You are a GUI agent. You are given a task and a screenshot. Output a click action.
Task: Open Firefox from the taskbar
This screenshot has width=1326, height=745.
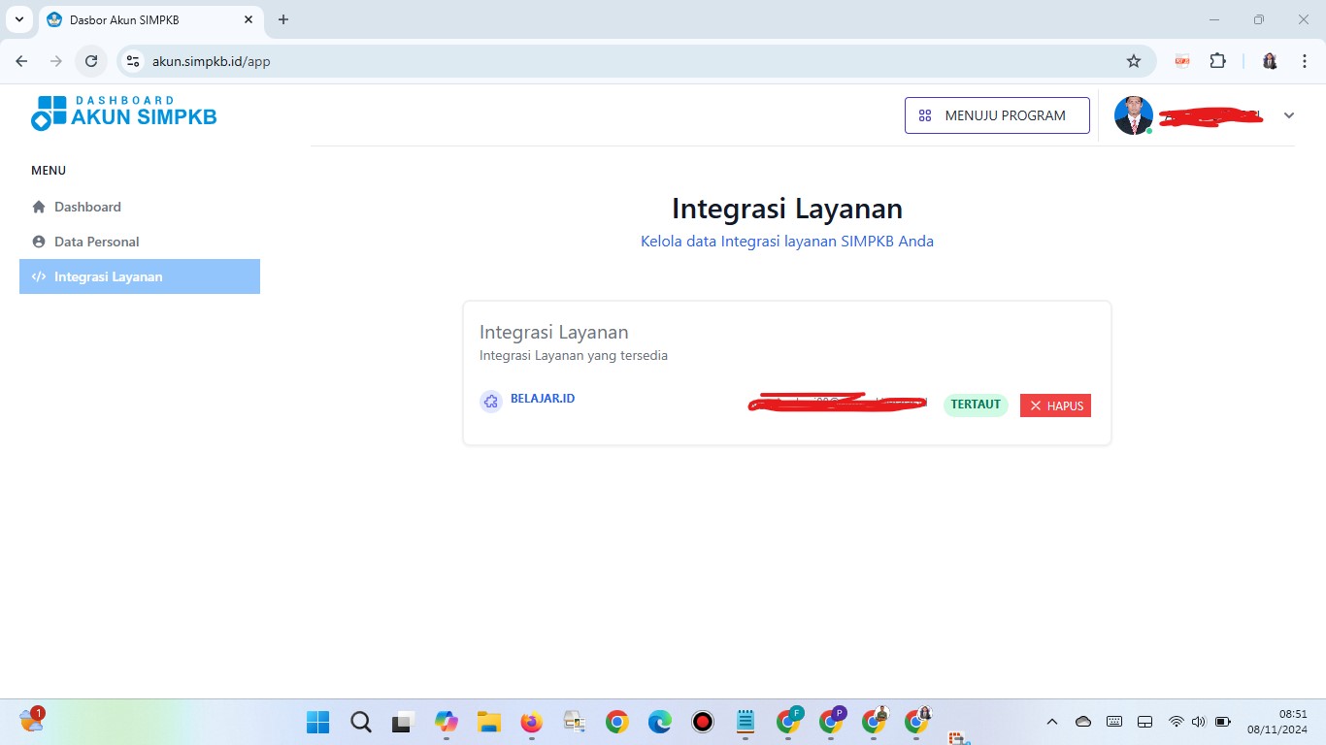click(x=531, y=722)
